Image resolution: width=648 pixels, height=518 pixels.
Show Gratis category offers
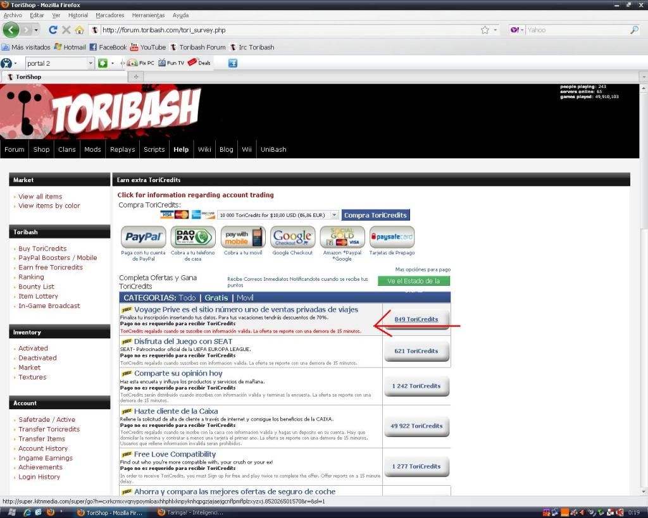click(216, 297)
